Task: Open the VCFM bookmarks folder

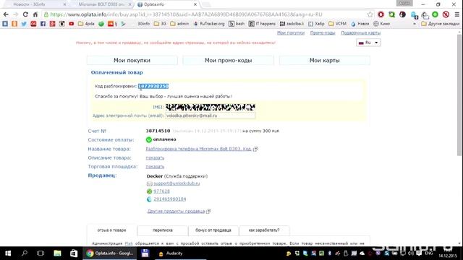Action: tap(338, 24)
